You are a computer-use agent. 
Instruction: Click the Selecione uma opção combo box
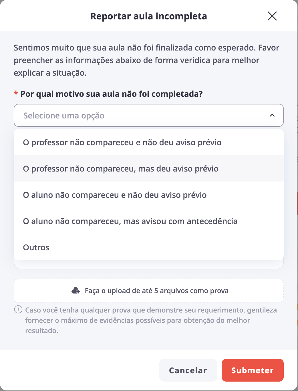coord(149,115)
